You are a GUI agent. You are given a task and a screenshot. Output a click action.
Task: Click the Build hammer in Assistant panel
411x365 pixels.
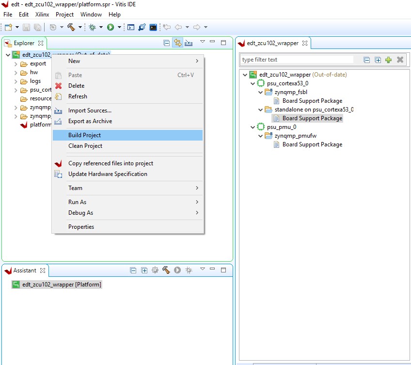click(166, 270)
